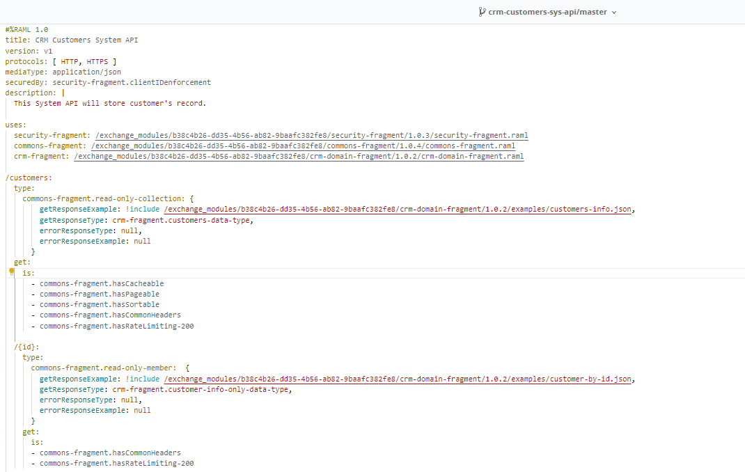
Task: Click 'crm-fragment.customer-info-only-data-type' value
Action: (x=201, y=389)
